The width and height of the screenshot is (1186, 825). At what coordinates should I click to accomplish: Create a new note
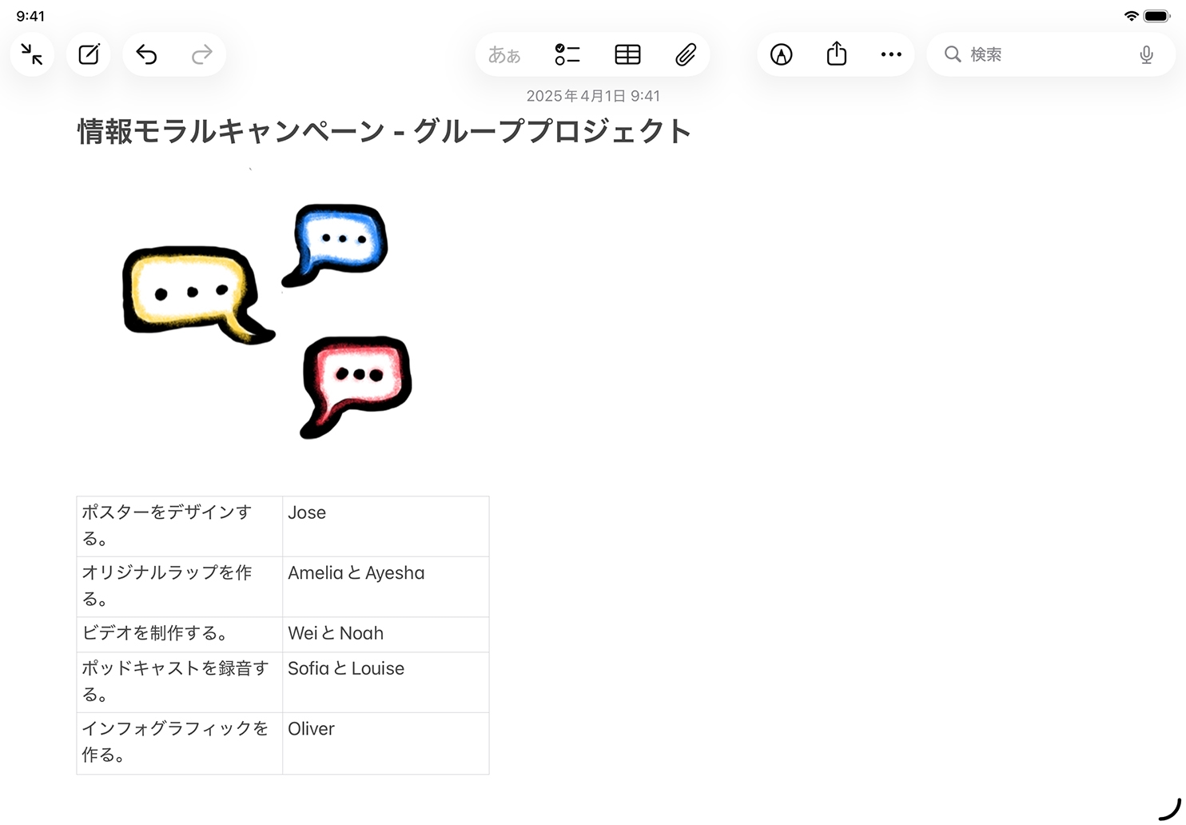click(89, 54)
